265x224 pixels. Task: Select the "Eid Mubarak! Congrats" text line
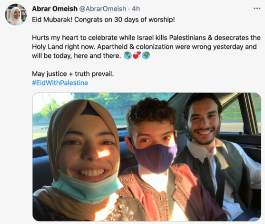coord(103,20)
